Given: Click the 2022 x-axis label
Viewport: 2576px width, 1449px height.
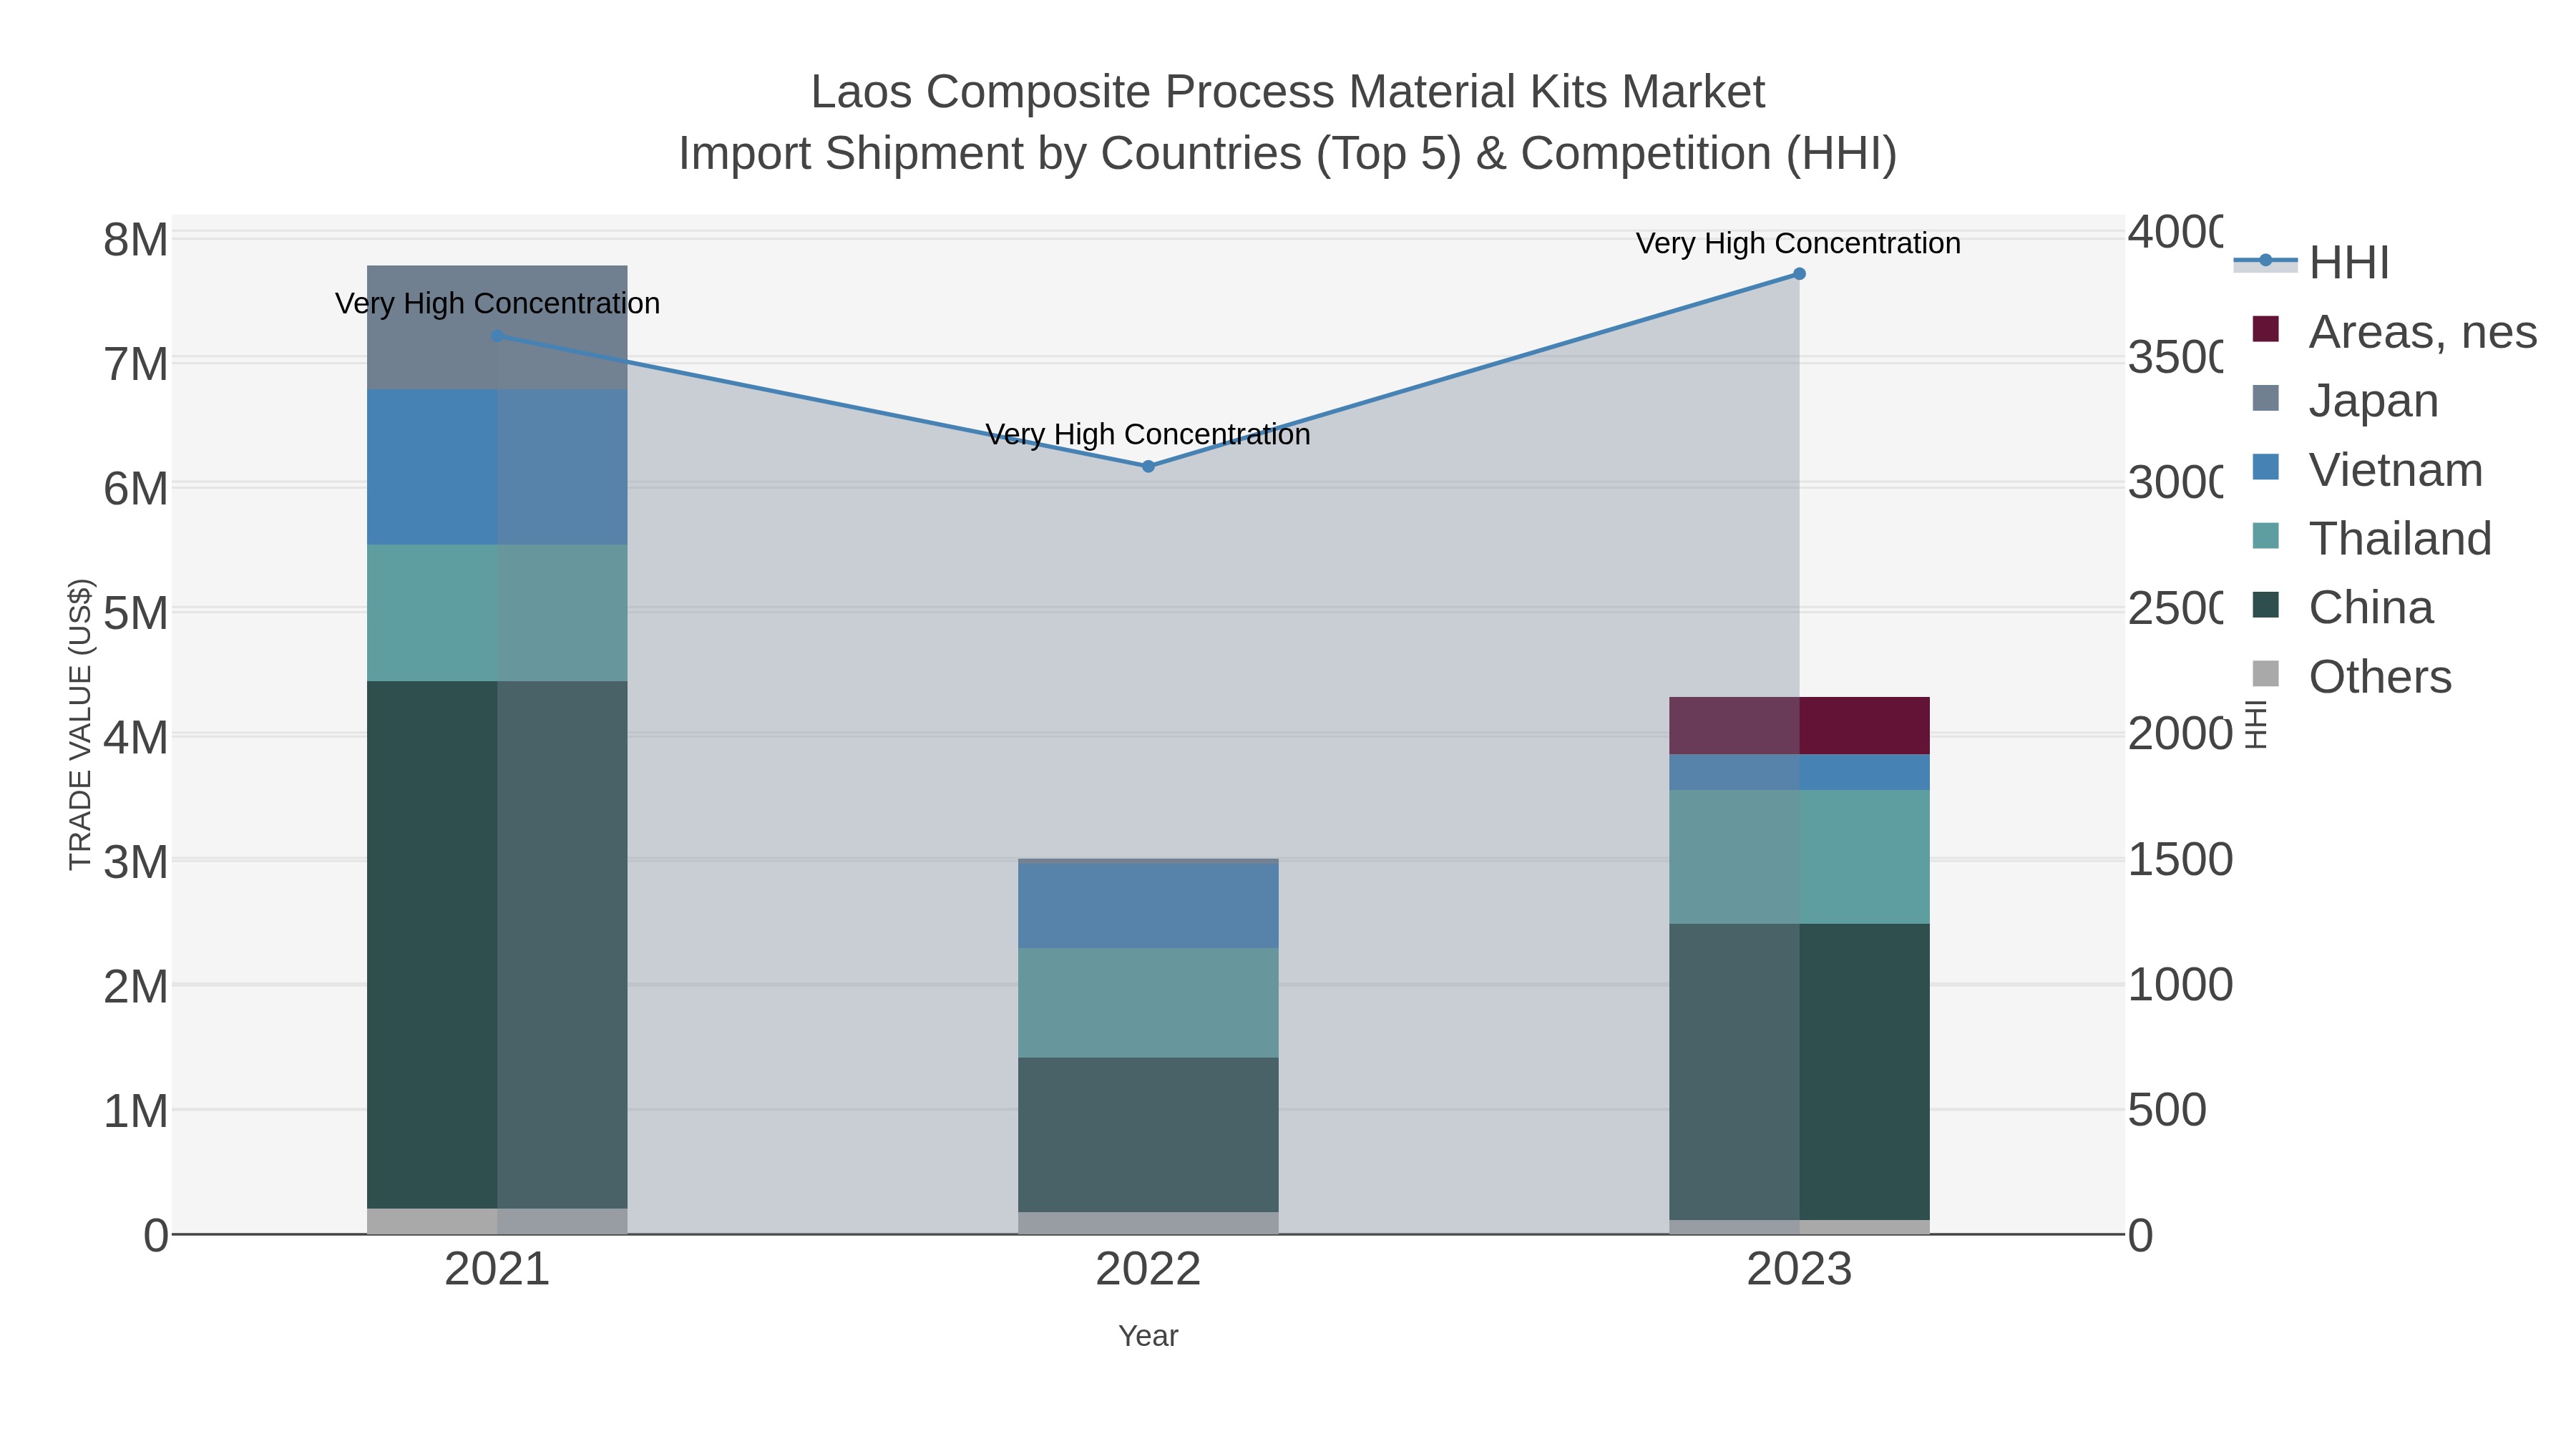Looking at the screenshot, I should (x=1148, y=1270).
